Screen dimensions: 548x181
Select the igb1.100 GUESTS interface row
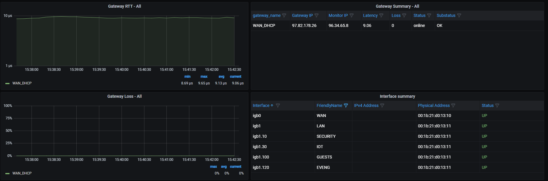[324, 157]
